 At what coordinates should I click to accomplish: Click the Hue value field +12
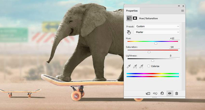(x=174, y=38)
